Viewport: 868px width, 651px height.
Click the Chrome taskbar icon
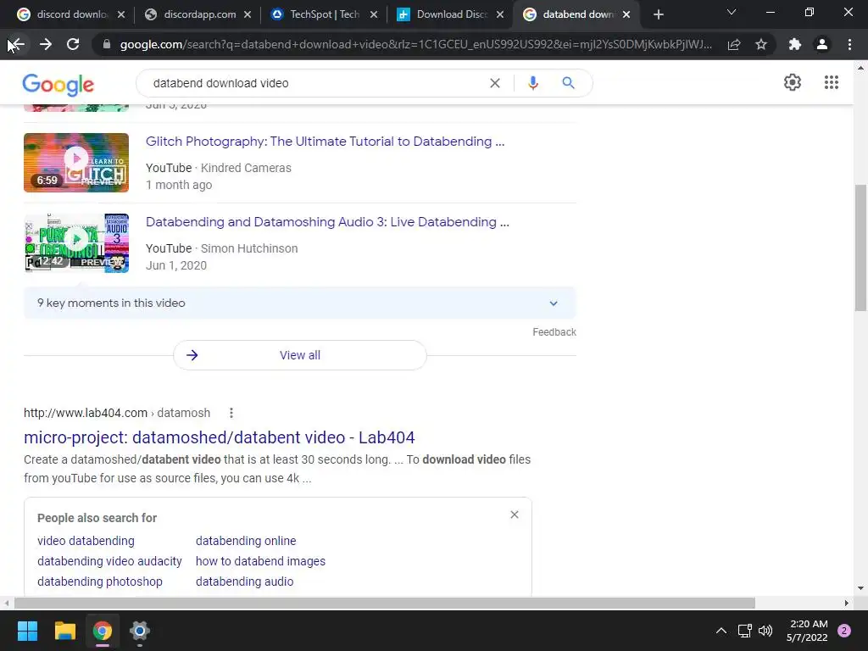pyautogui.click(x=103, y=631)
